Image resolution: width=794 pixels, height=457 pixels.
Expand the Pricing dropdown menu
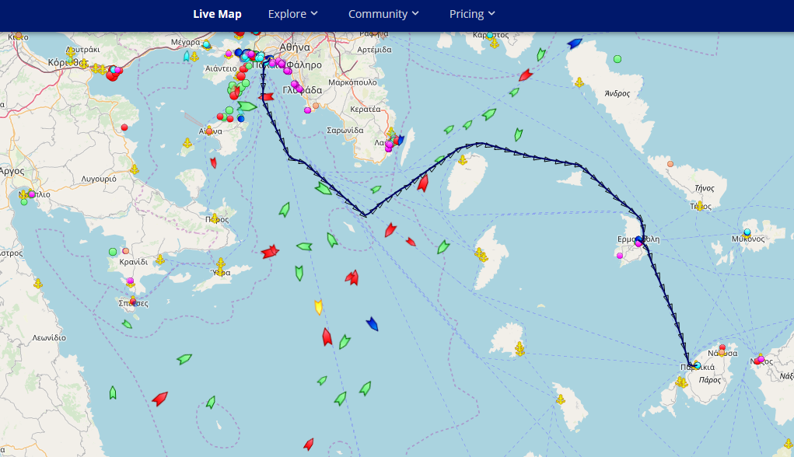click(x=472, y=14)
